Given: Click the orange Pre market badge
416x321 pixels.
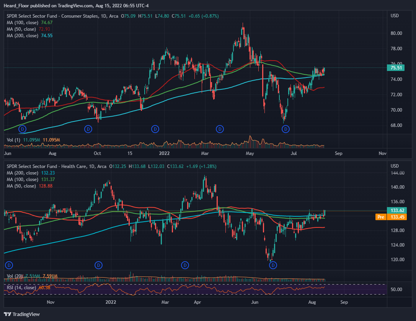Looking at the screenshot, I should coord(381,217).
